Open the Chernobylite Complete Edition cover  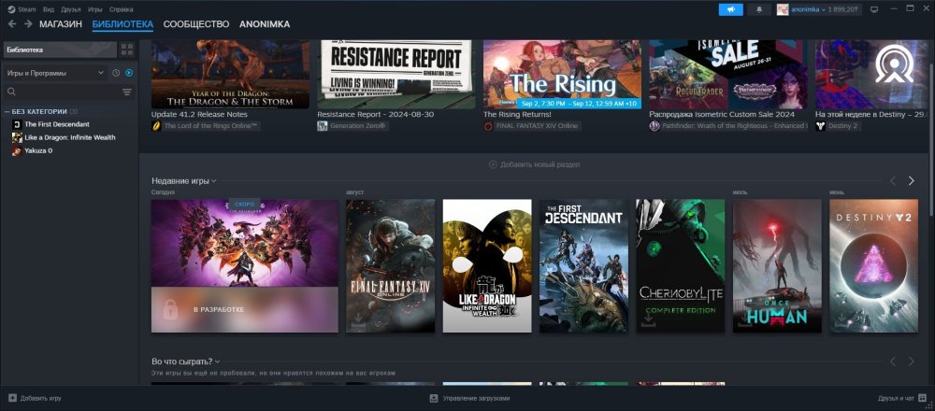pos(681,265)
